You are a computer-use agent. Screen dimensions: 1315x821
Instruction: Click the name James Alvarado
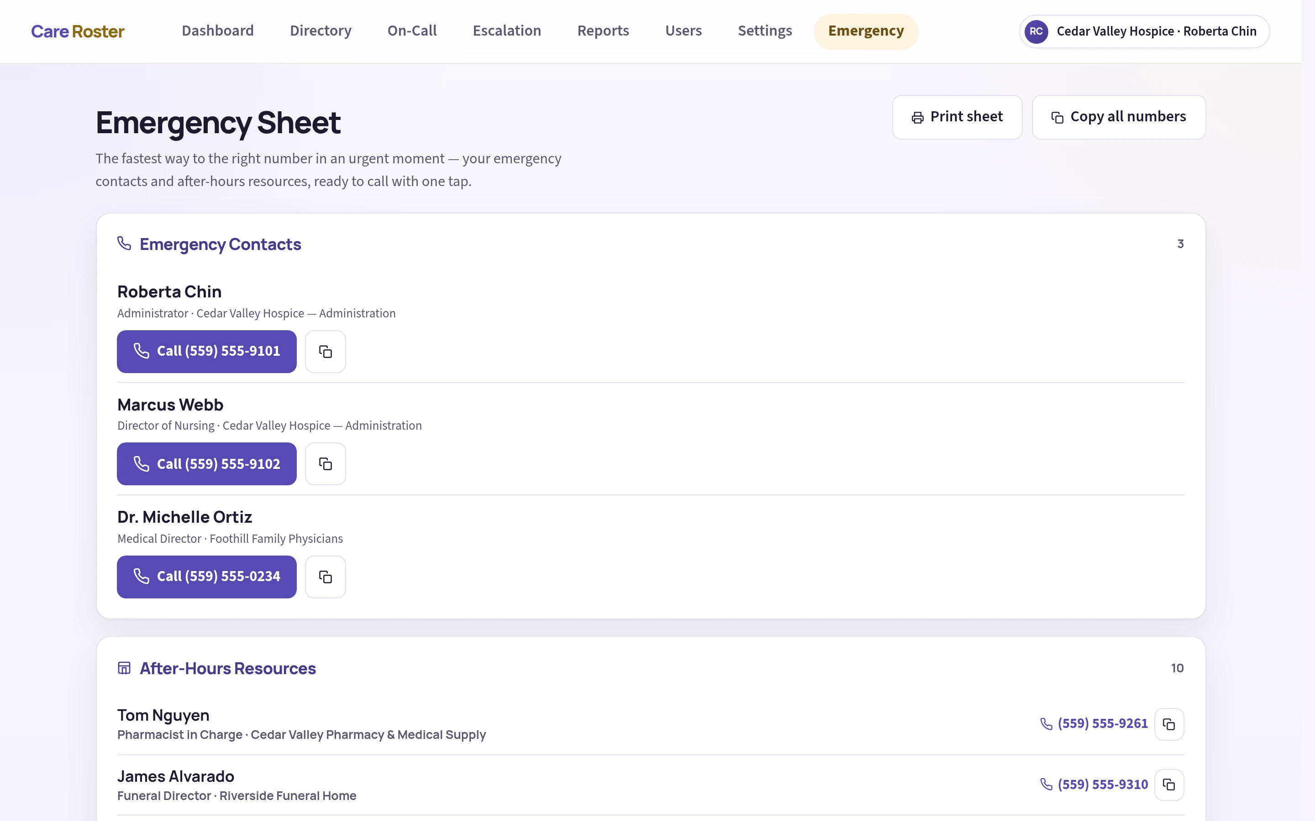click(175, 776)
